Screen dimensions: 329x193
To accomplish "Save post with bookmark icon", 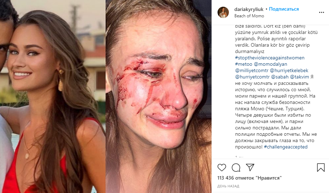I will [x=321, y=168].
